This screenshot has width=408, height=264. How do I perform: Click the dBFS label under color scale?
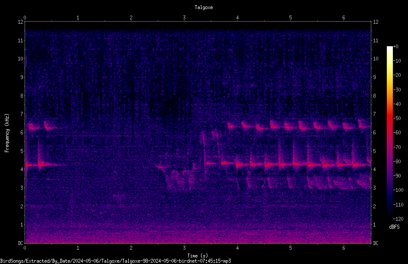[394, 227]
